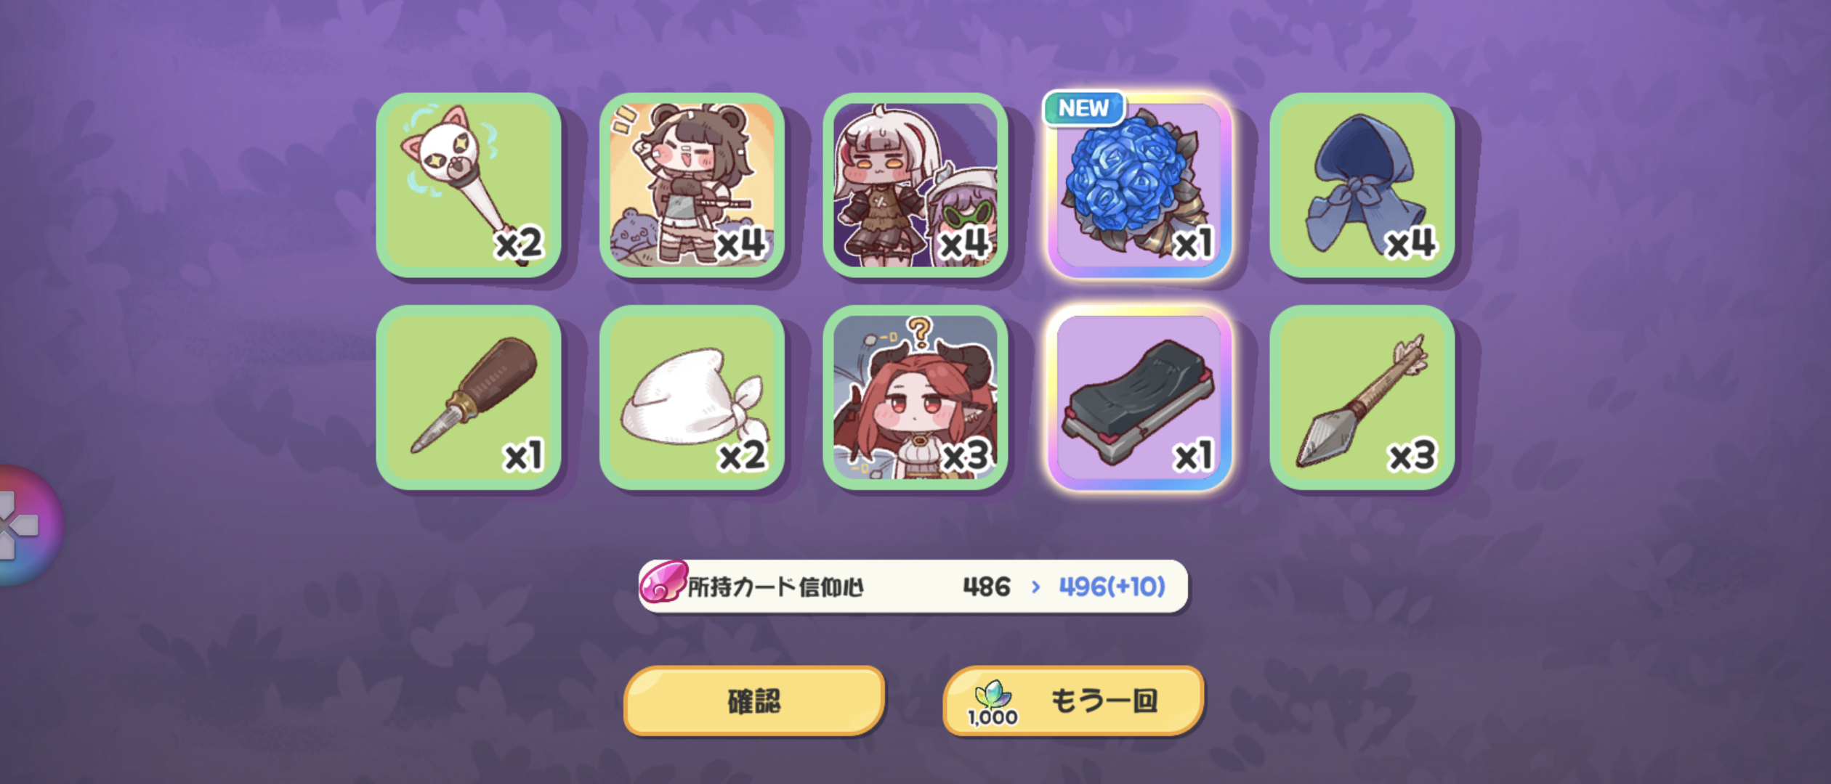
Task: Click the NEW badge on rose card
Action: (x=1083, y=108)
